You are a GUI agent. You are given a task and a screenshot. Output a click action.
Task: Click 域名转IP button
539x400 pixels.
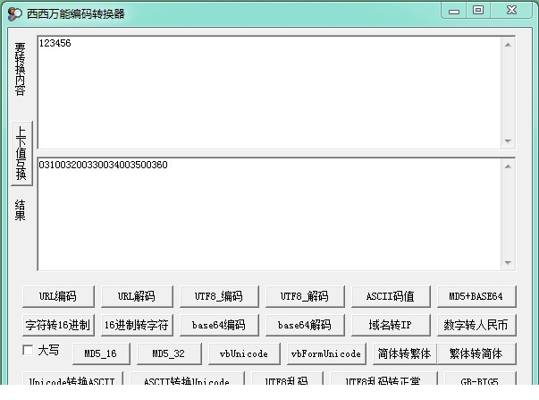tap(391, 325)
